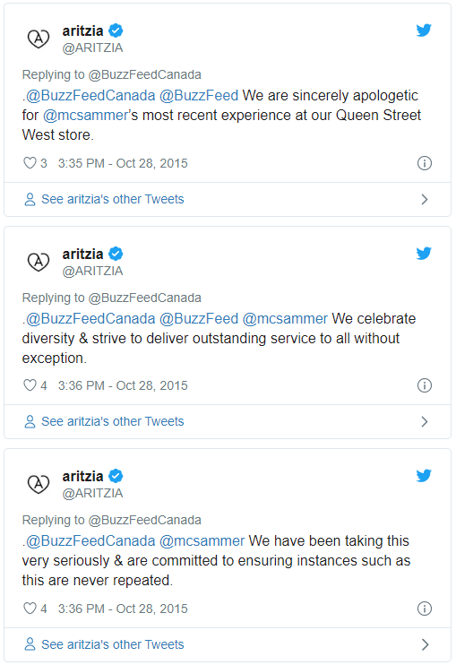Like the diversity tweet with the heart icon
This screenshot has height=665, width=456.
(30, 385)
